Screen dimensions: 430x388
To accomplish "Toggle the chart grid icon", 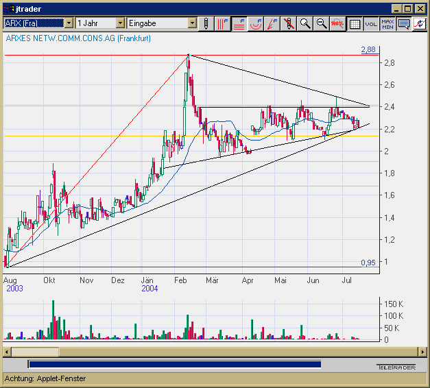I will (x=355, y=23).
